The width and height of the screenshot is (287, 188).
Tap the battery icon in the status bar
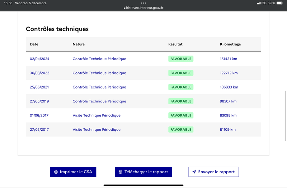pyautogui.click(x=279, y=3)
